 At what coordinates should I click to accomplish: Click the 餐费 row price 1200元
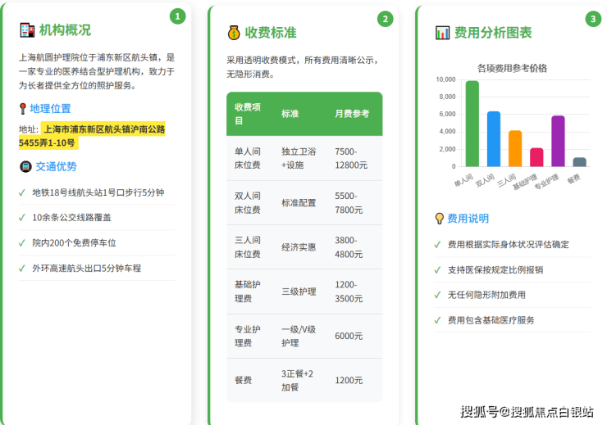349,380
